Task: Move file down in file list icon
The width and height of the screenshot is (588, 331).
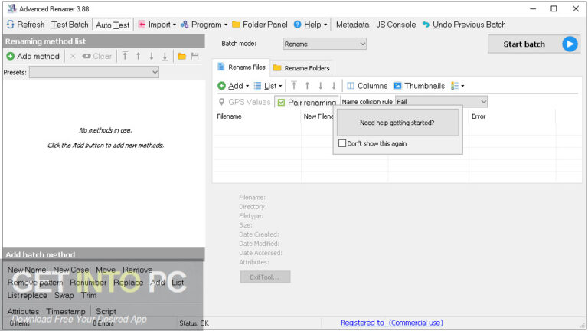Action: click(320, 86)
